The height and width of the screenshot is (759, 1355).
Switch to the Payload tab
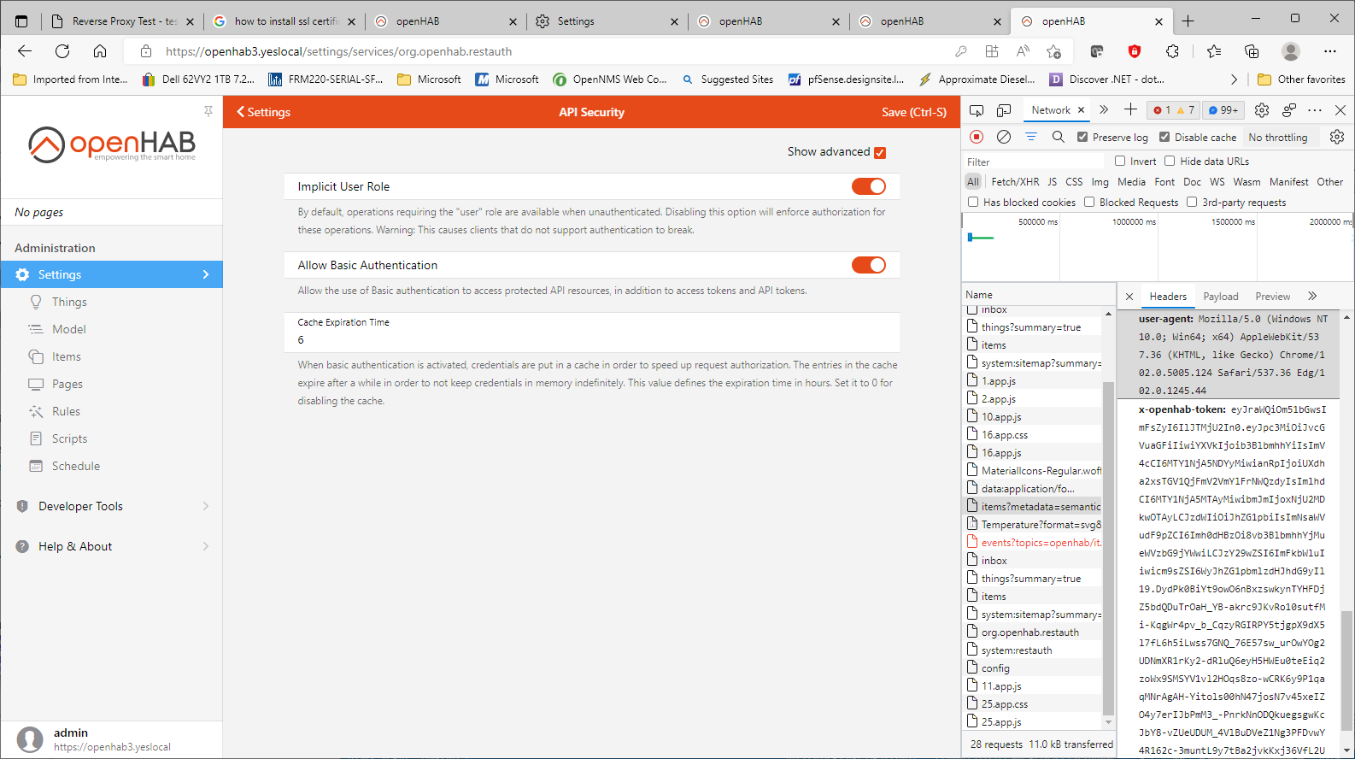tap(1220, 297)
